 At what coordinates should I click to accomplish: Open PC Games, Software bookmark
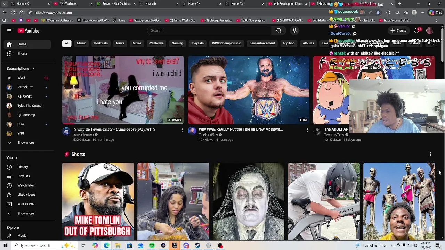(x=57, y=20)
